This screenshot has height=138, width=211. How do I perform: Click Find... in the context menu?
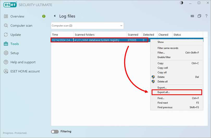tap(161, 98)
